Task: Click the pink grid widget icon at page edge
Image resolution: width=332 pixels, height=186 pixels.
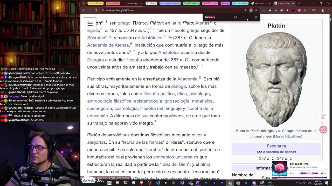Action: coord(323,117)
